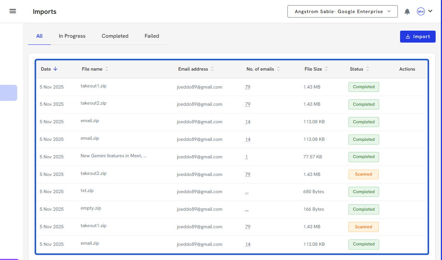442x260 pixels.
Task: Switch to the Failed tab
Action: pos(152,36)
